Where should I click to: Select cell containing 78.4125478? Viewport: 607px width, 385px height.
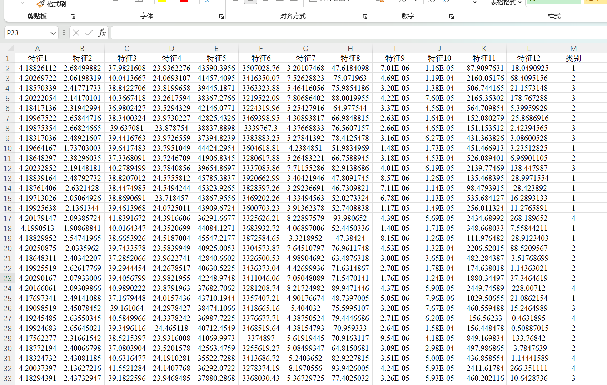(350, 138)
